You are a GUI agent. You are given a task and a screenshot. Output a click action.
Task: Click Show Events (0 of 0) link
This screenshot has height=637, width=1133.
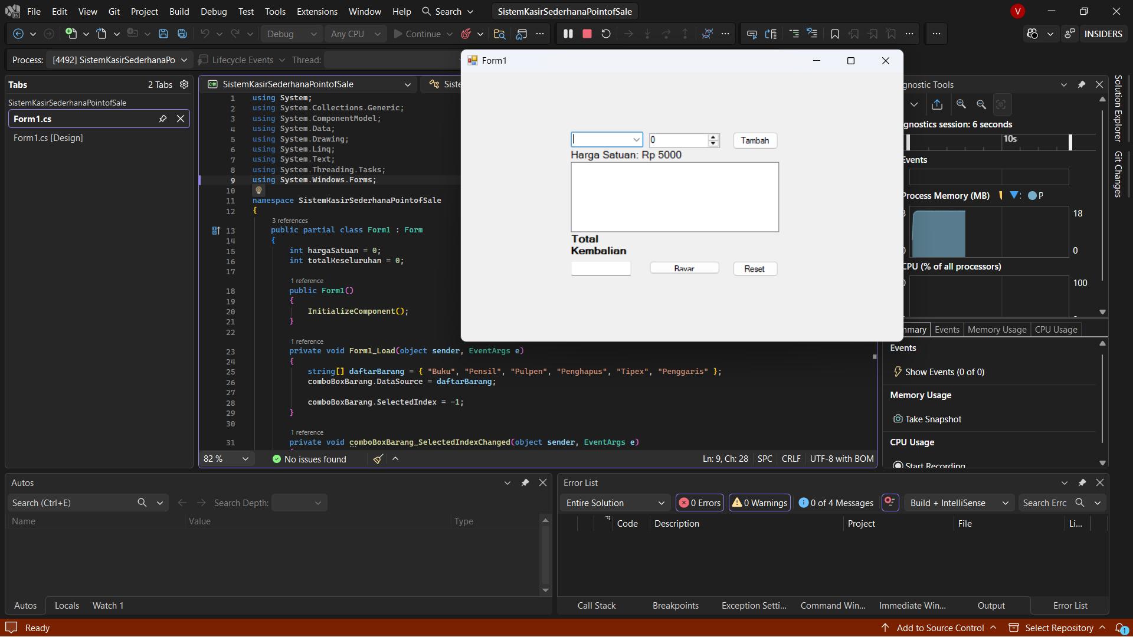(939, 372)
